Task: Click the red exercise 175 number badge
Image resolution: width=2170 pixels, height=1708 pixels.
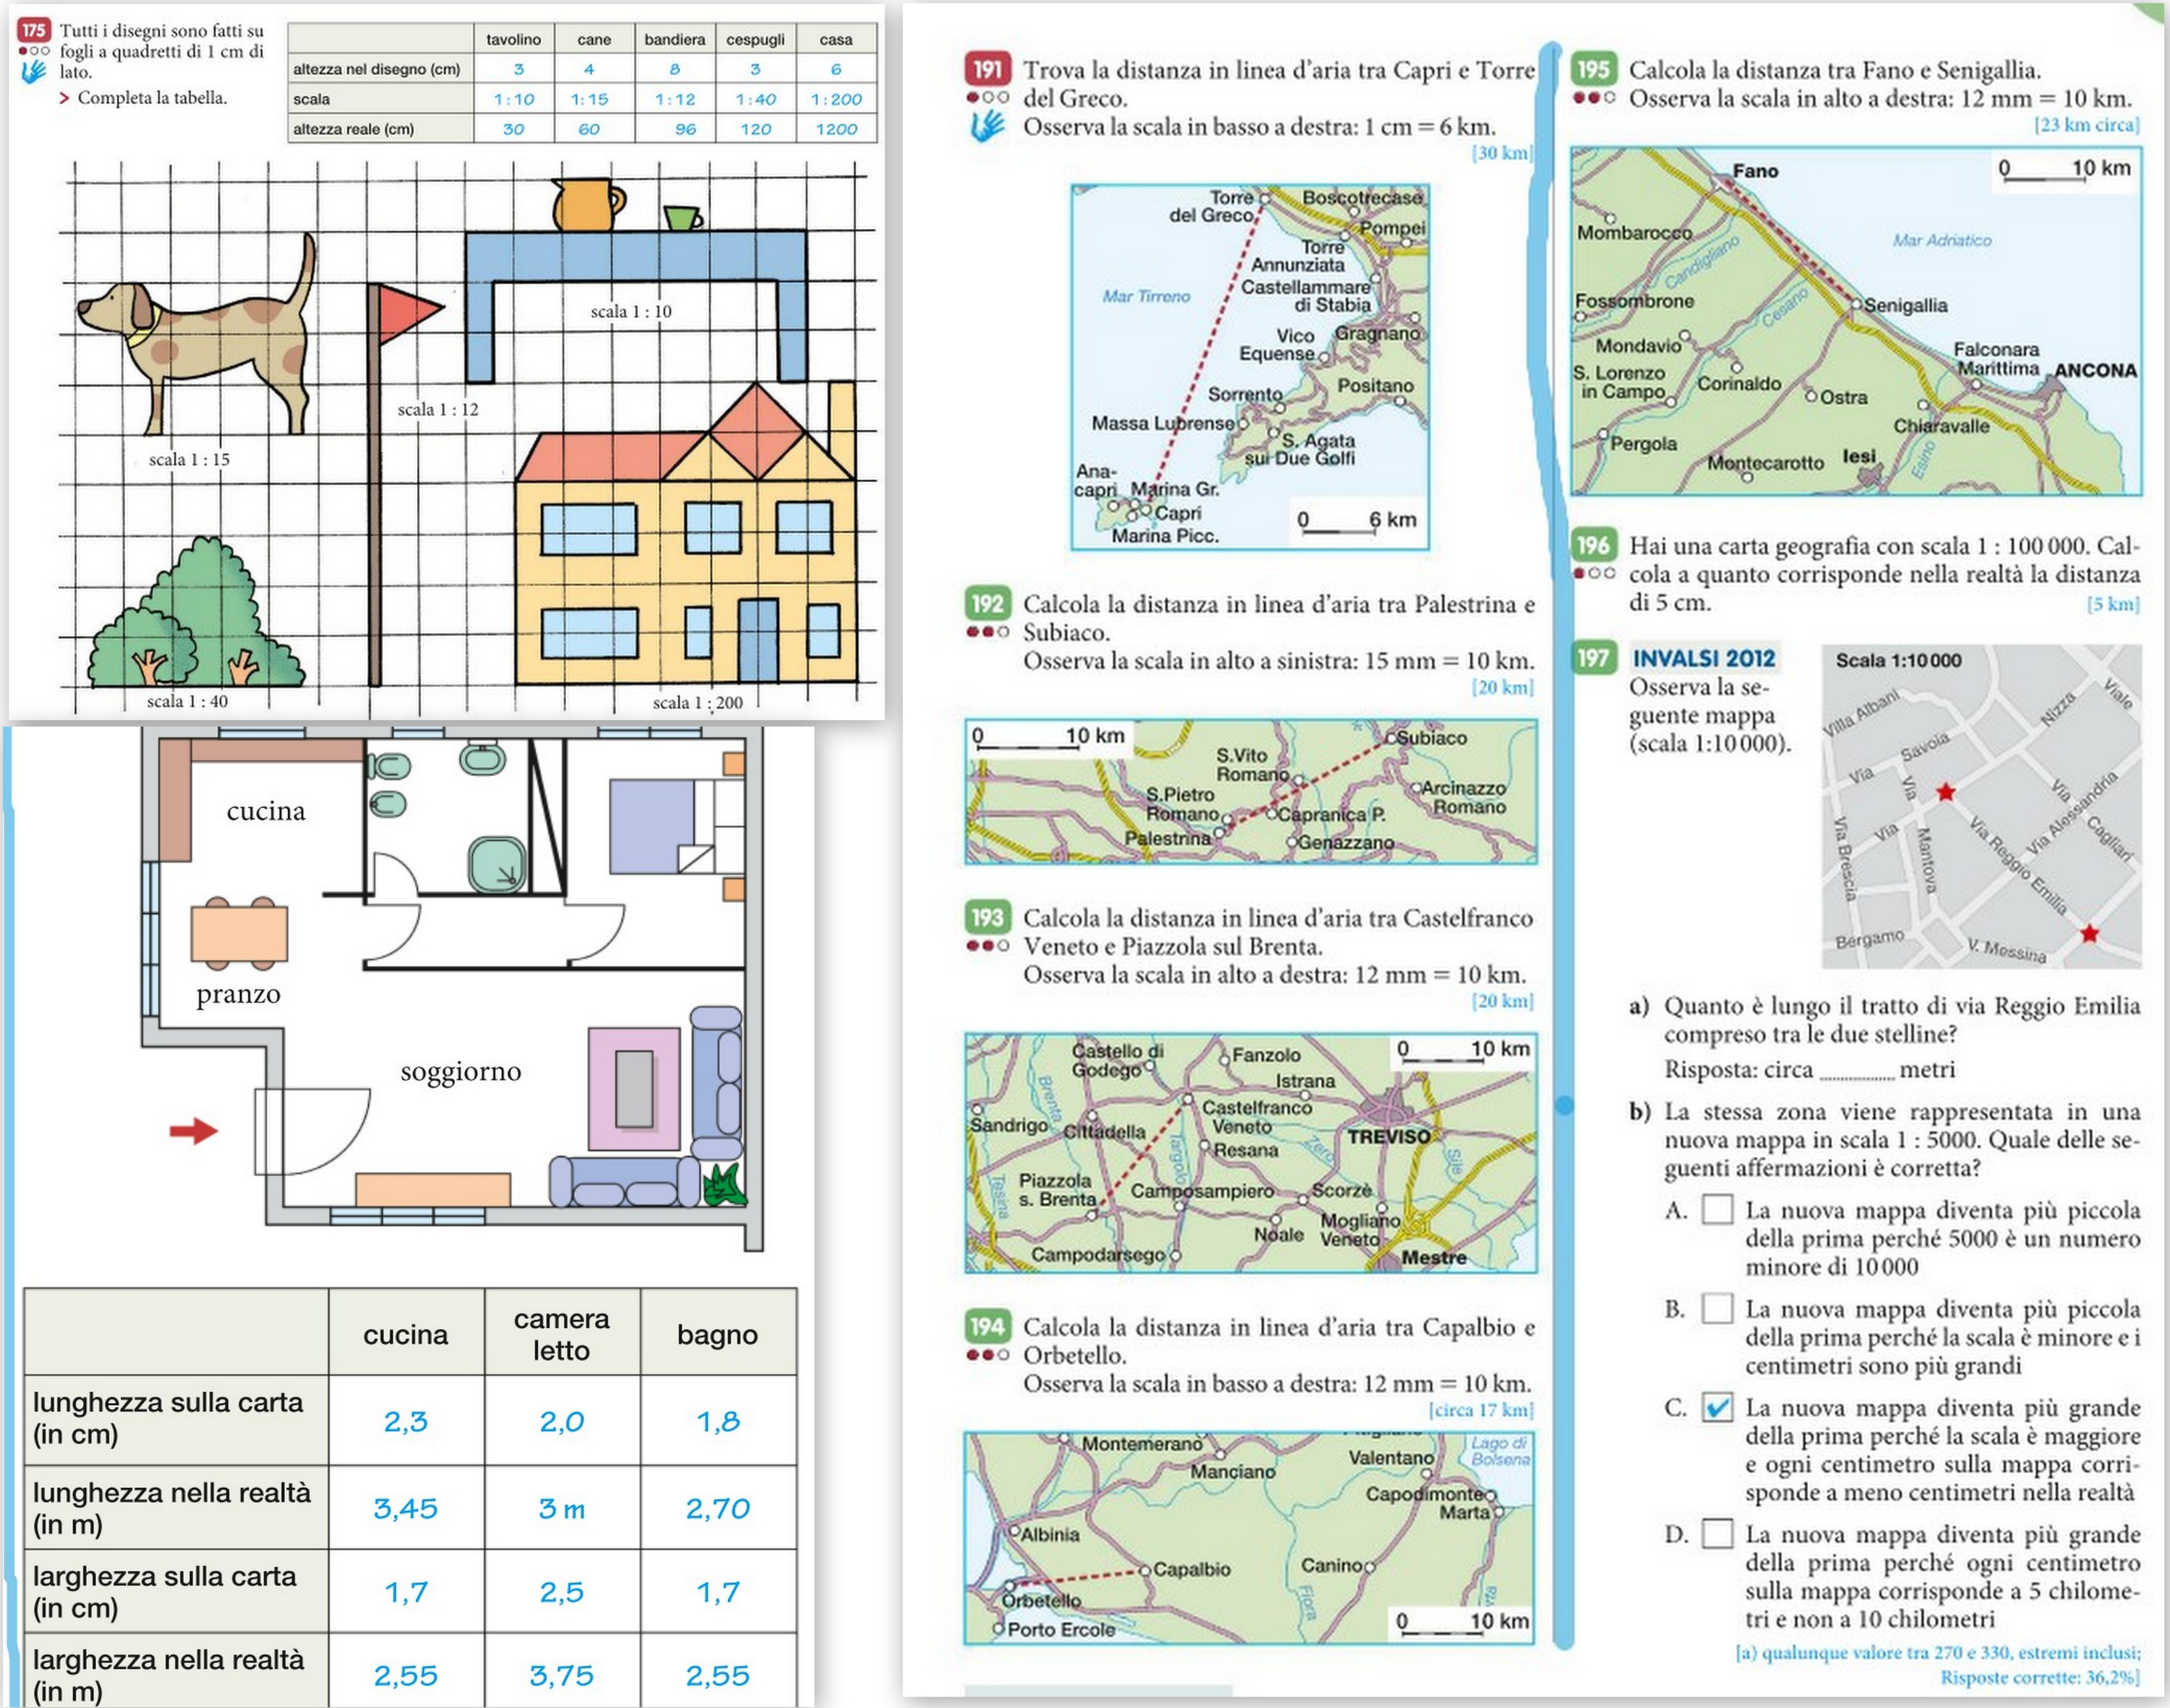Action: (x=34, y=30)
